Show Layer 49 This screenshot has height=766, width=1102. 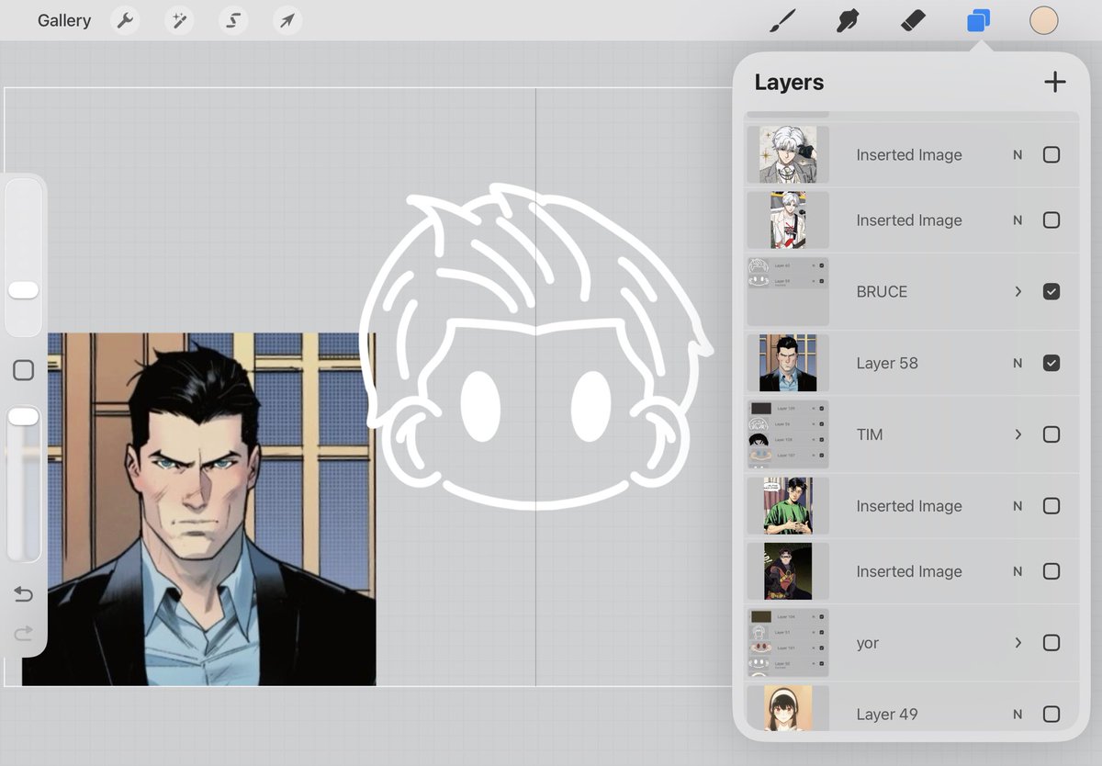click(x=1051, y=714)
